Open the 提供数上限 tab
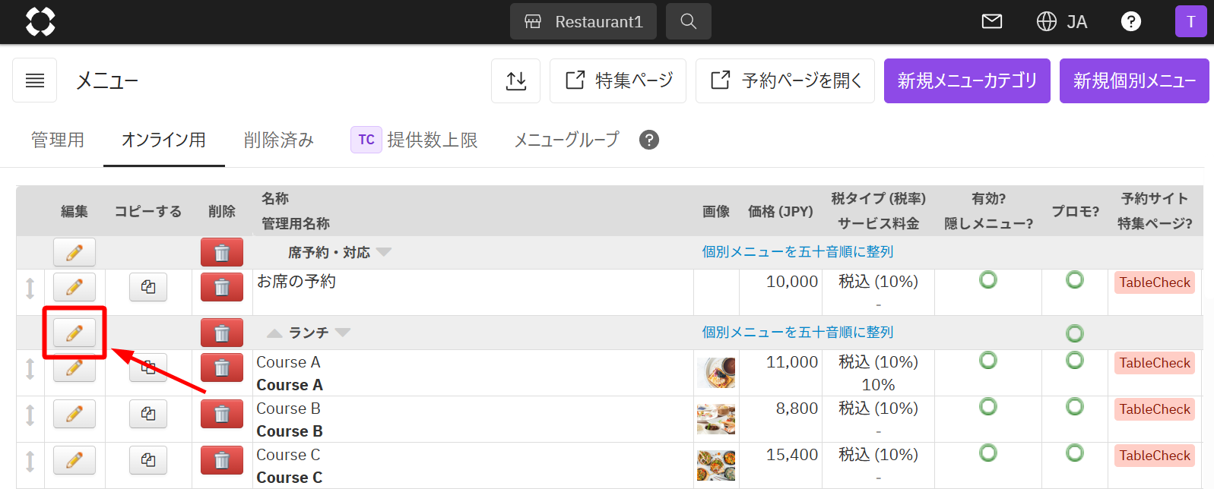 pyautogui.click(x=414, y=140)
